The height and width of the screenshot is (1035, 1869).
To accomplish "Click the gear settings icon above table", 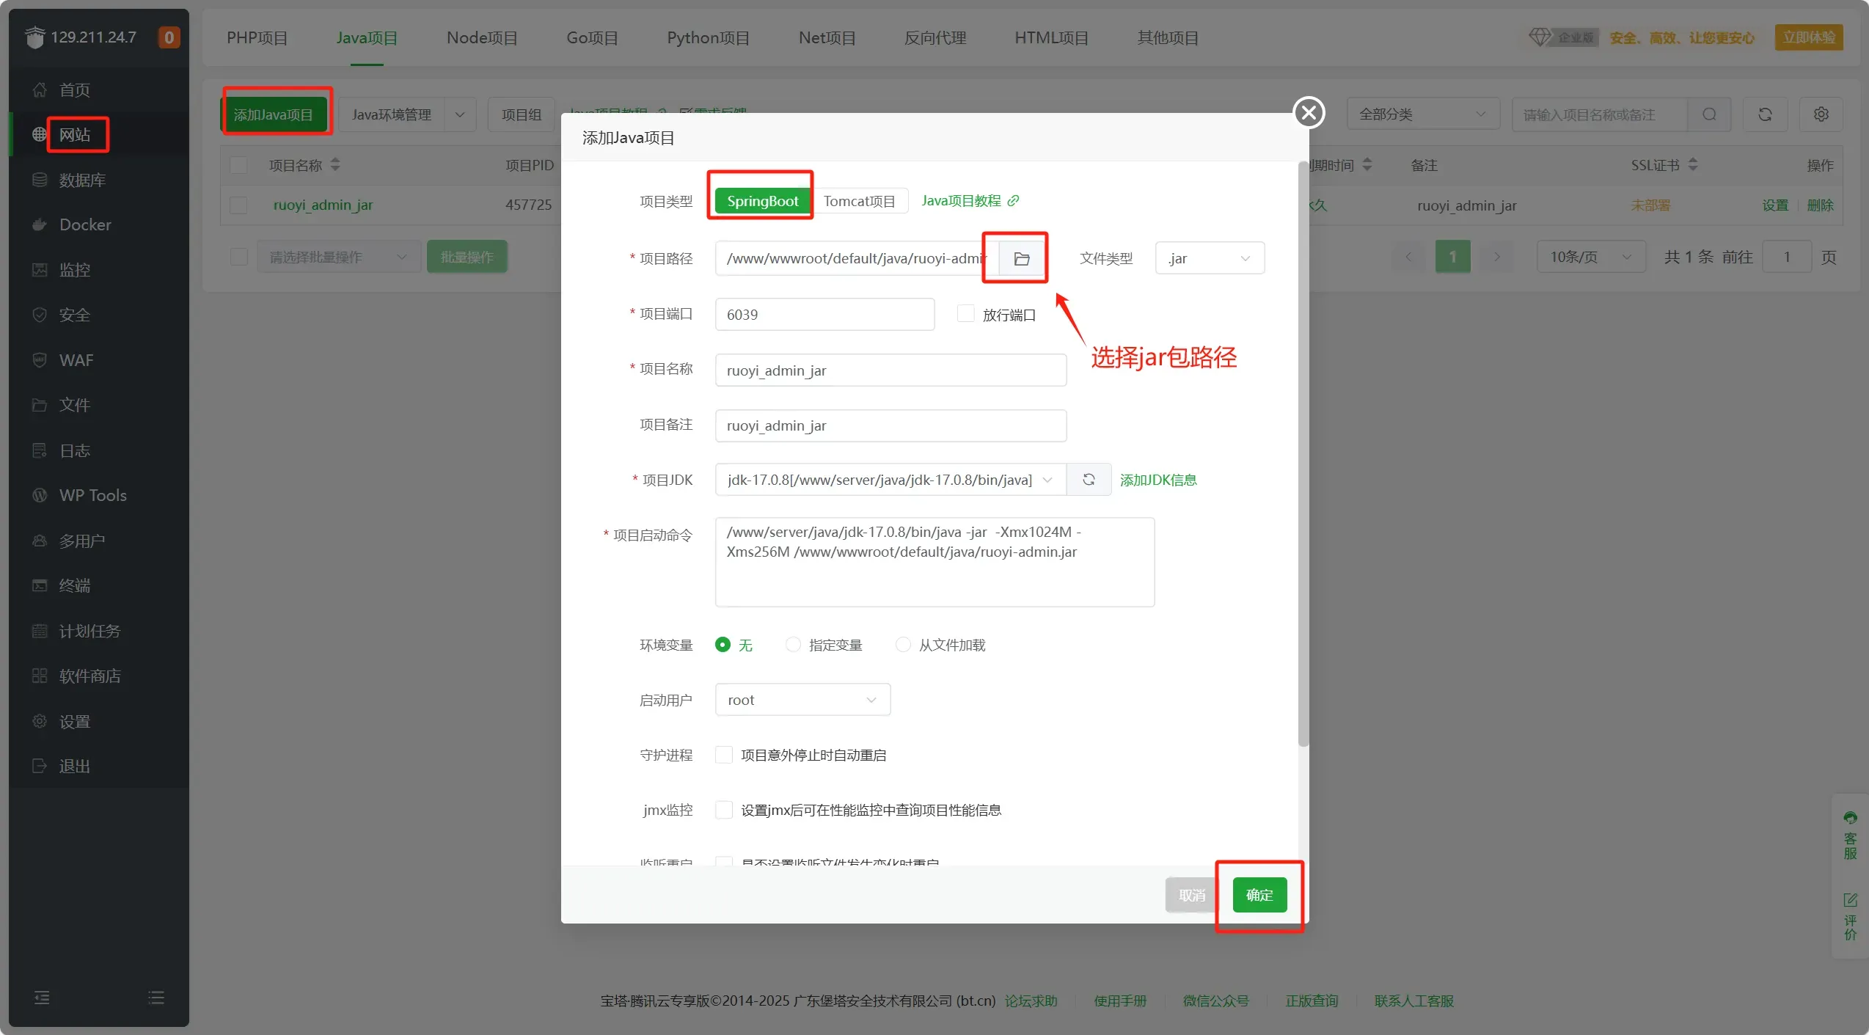I will point(1821,114).
